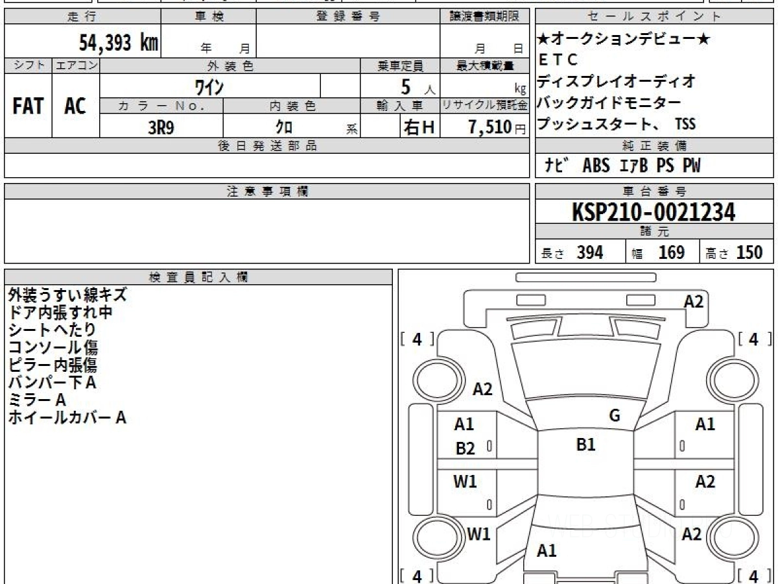Image resolution: width=778 pixels, height=584 pixels.
Task: Select inspector note ミラーA
Action: (37, 400)
